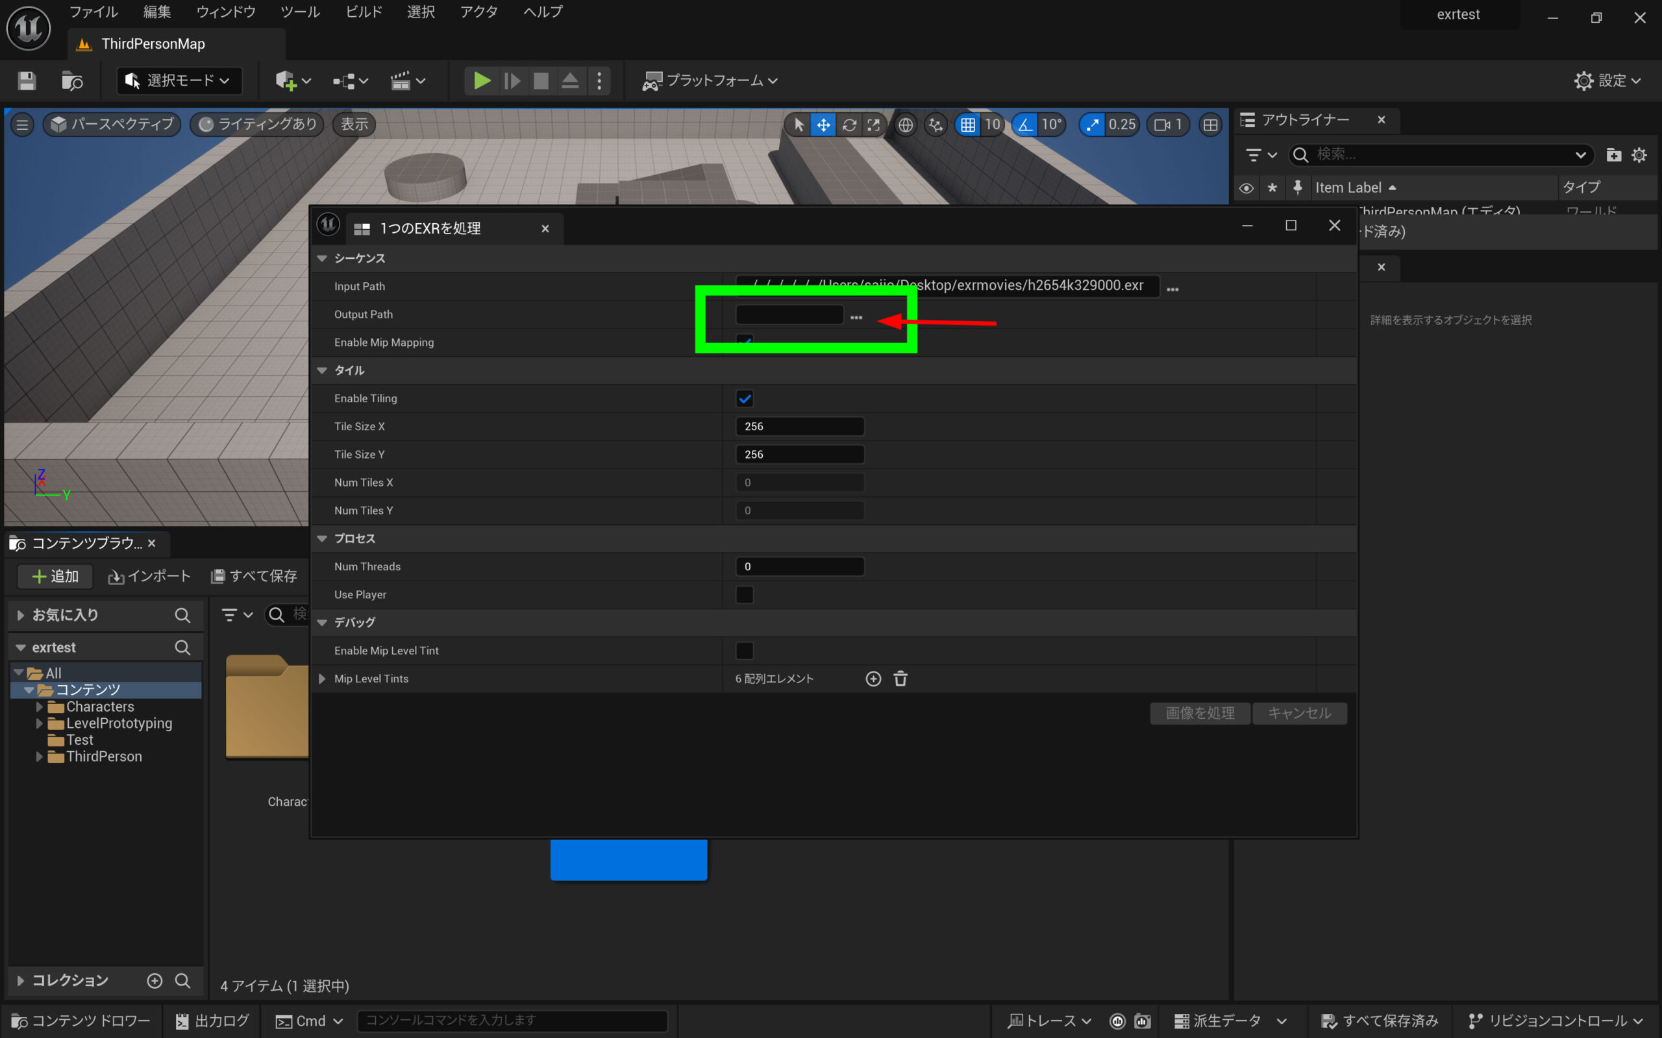
Task: Click the add element icon for Mip Level Tints
Action: coord(873,679)
